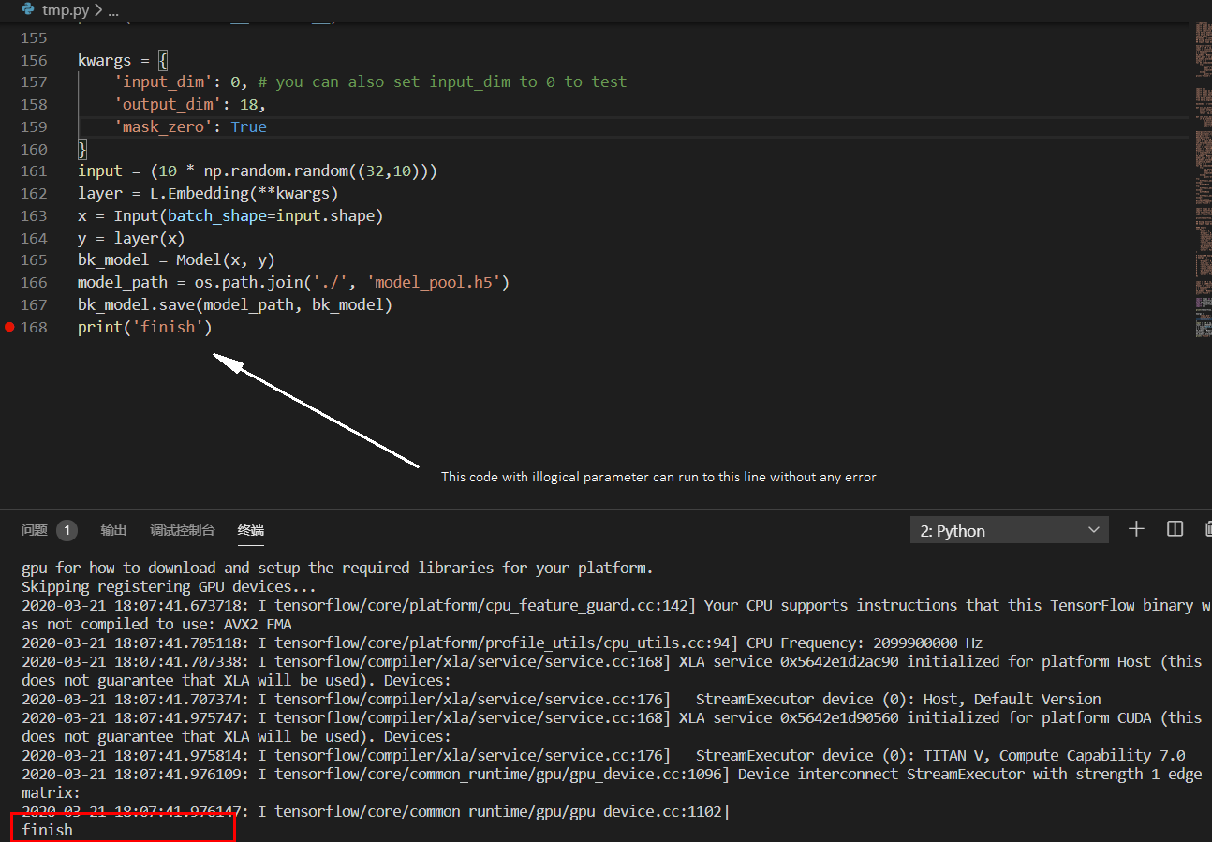
Task: Switch to the 输出 (Output) tab
Action: tap(113, 529)
